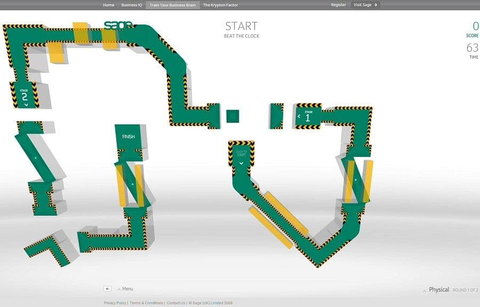Screen dimensions: 480x307
Task: Open The Krypton Factor menu item
Action: tap(220, 5)
